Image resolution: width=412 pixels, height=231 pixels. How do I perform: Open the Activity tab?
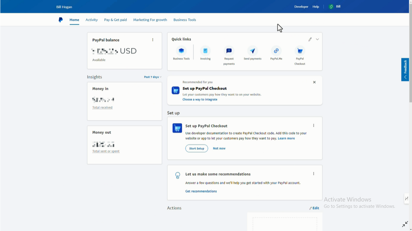91,20
